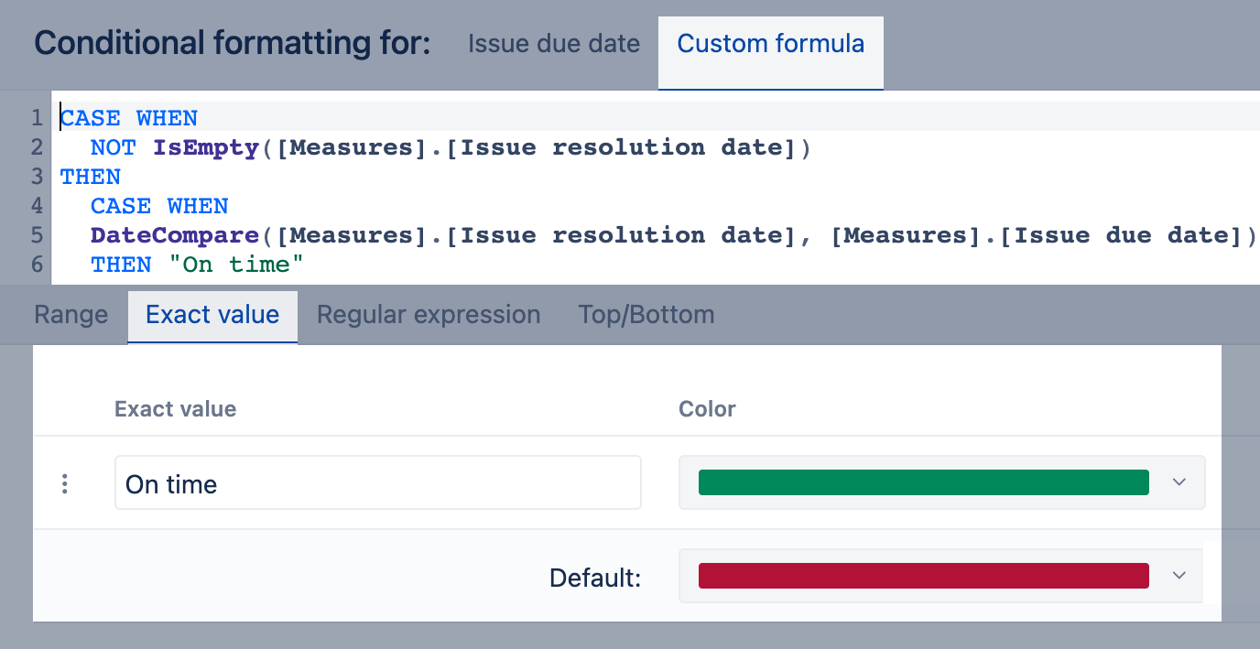Pick the red Default color bar
This screenshot has width=1260, height=649.
[923, 576]
